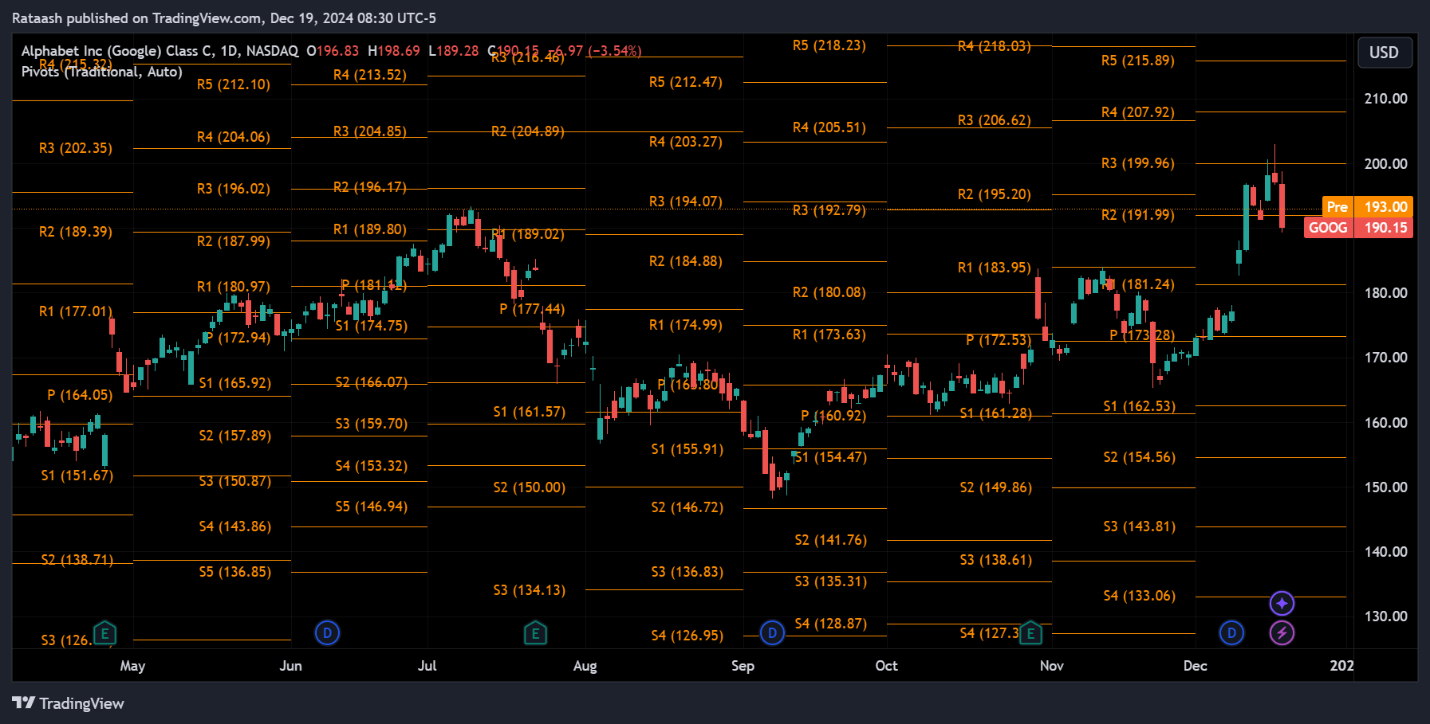Click the R5 (218.23) pivot label
1430x724 pixels.
[x=829, y=45]
